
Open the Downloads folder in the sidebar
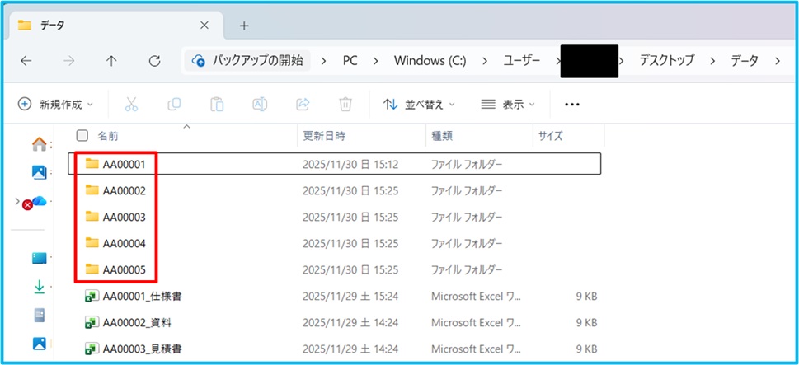[39, 287]
